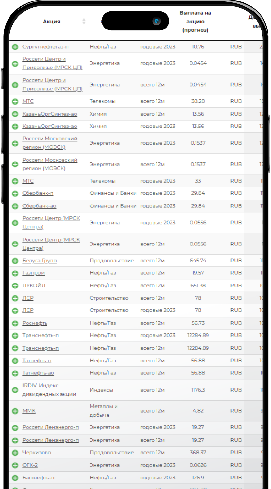Viewport: 271px width, 489px height.
Task: Click payout value 19.57 for Газпром
Action: coord(198,273)
